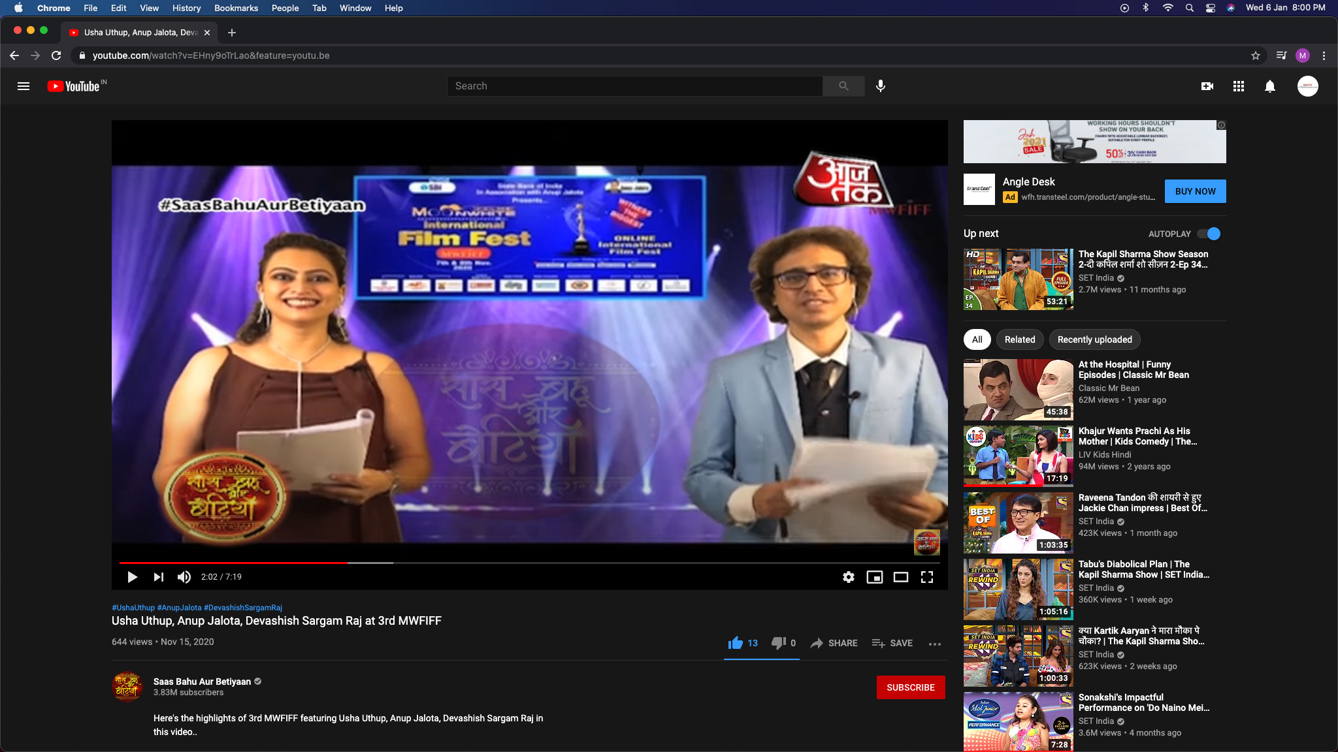The image size is (1338, 752).
Task: Go back in Chrome
Action: coord(14,55)
